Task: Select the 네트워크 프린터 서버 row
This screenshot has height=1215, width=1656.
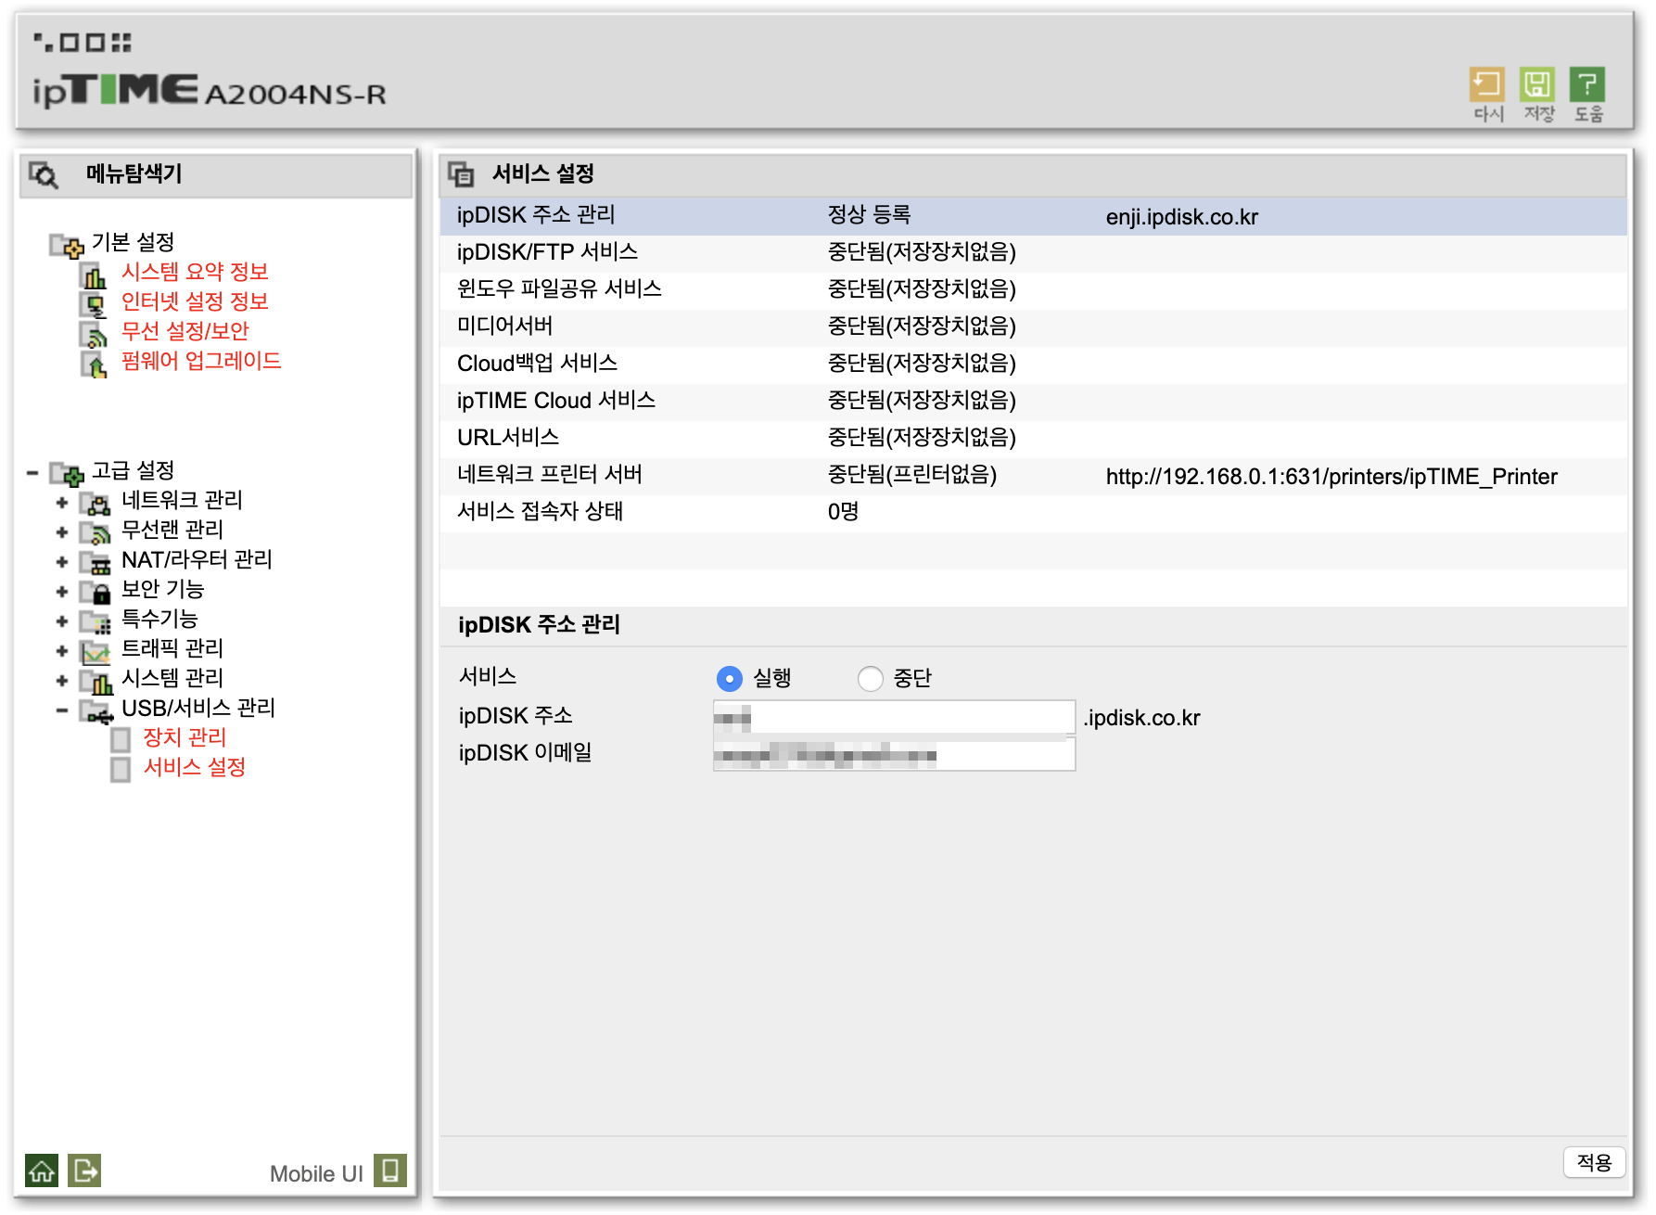Action: tap(1033, 476)
